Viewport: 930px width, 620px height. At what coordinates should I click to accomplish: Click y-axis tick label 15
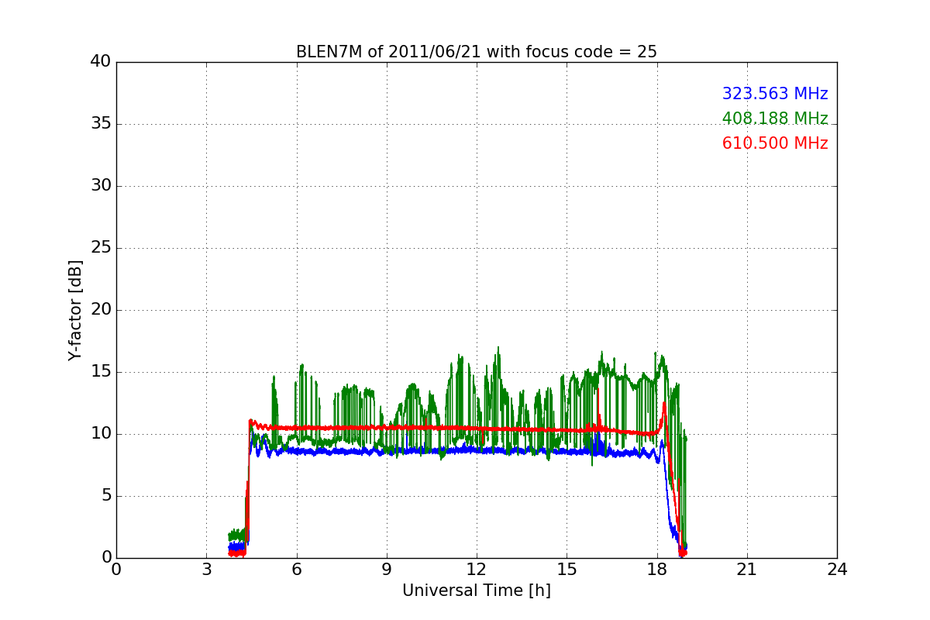pyautogui.click(x=101, y=372)
